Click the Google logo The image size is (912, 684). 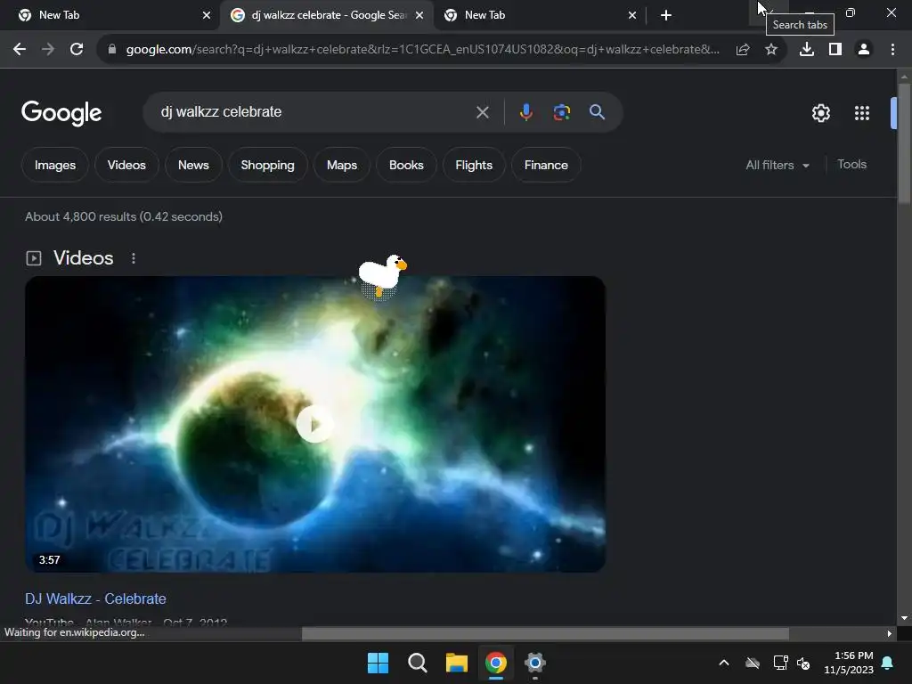tap(61, 113)
